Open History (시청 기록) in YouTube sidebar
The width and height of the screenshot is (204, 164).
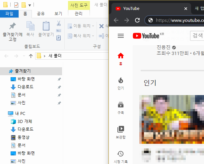(x=121, y=157)
